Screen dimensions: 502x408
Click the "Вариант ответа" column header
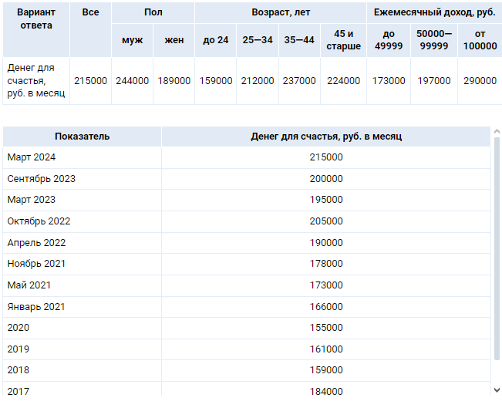point(35,19)
